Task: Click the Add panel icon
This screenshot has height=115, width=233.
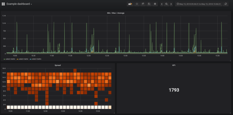Action: 130,4
